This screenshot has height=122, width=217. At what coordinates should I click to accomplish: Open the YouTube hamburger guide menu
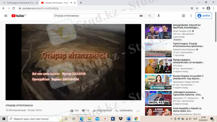[6, 16]
